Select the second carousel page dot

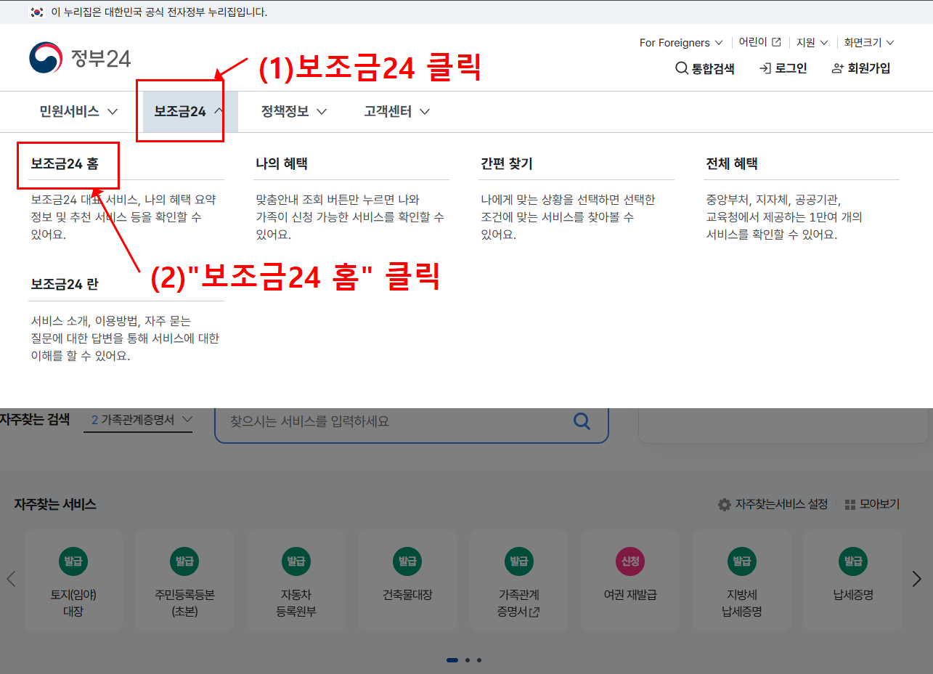click(468, 660)
